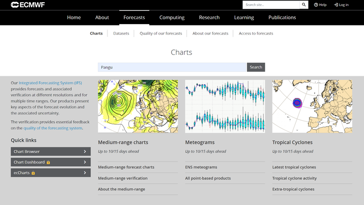Open the ENS meteograms link
364x205 pixels.
(x=201, y=167)
